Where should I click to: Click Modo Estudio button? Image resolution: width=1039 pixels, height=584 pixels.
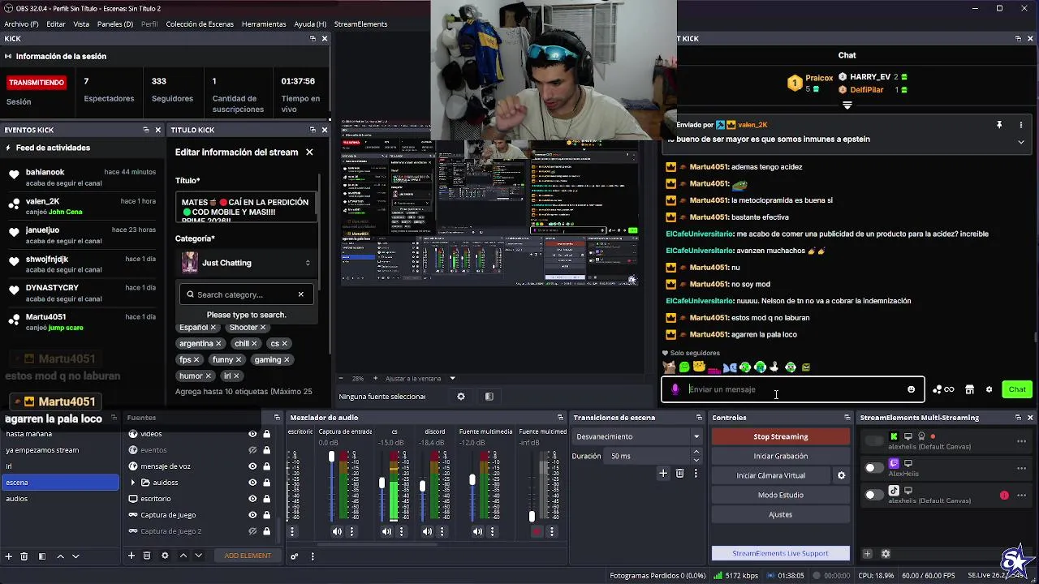780,495
